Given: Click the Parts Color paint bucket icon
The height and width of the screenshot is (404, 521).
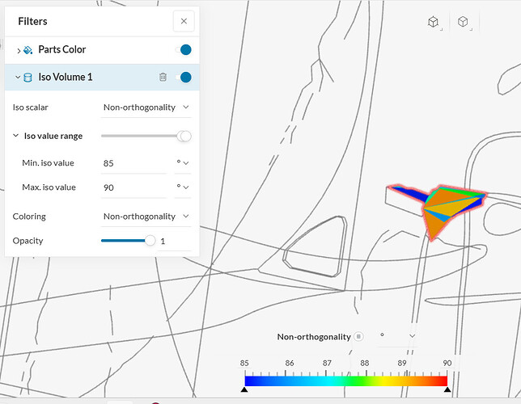Looking at the screenshot, I should pos(28,50).
